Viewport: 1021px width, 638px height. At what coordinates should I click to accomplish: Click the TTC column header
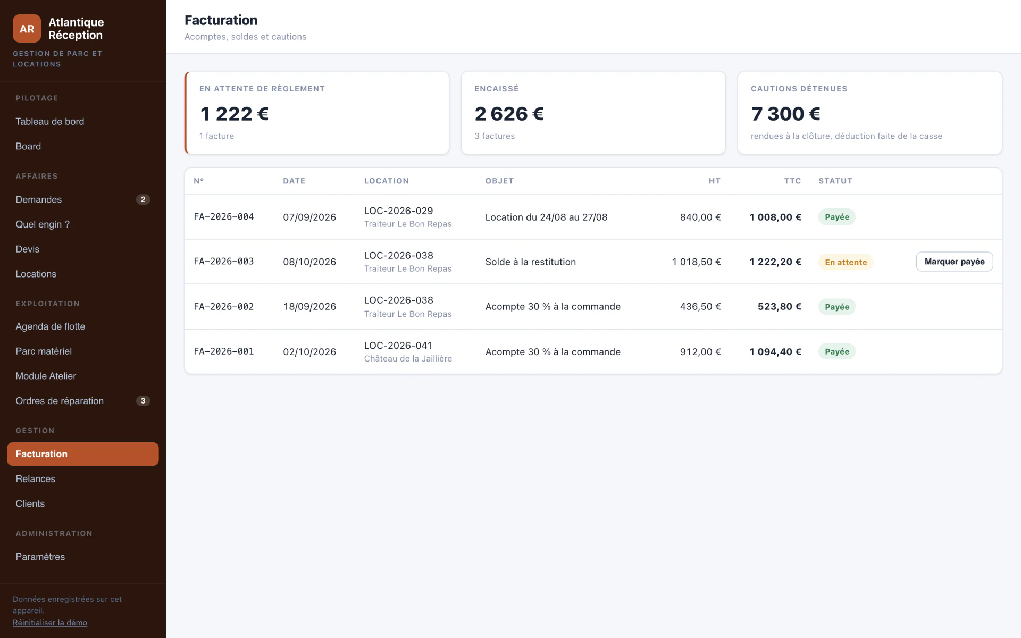point(792,181)
